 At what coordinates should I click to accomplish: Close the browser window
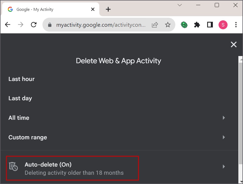click(235, 5)
